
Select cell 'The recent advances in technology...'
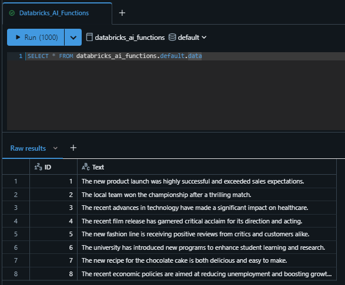click(x=207, y=208)
